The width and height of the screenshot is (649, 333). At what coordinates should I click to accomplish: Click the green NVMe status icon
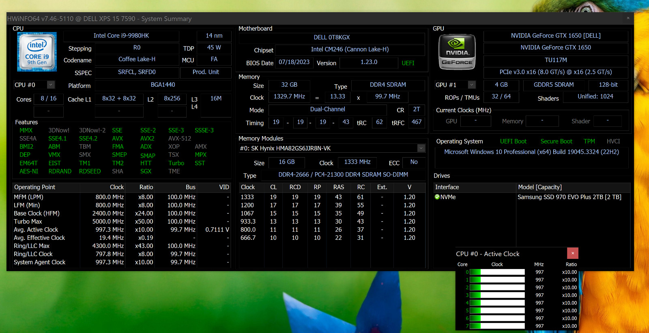coord(437,197)
